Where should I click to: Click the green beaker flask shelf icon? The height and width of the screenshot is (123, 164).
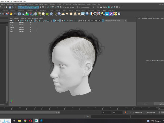(x=27, y=14)
